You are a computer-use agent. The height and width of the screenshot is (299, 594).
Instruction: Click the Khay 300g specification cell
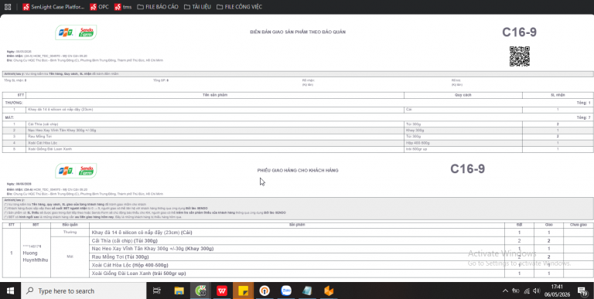click(463, 131)
